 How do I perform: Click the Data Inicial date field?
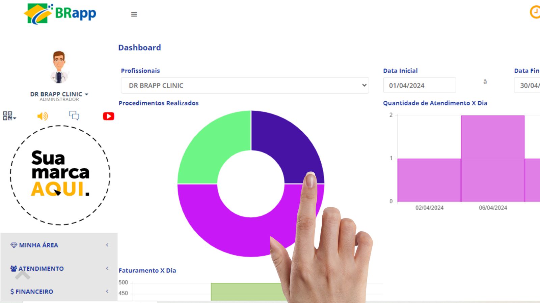click(419, 86)
